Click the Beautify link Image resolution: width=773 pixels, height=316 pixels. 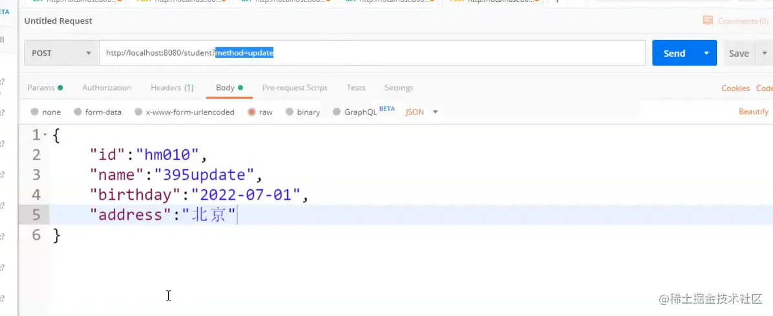point(753,112)
